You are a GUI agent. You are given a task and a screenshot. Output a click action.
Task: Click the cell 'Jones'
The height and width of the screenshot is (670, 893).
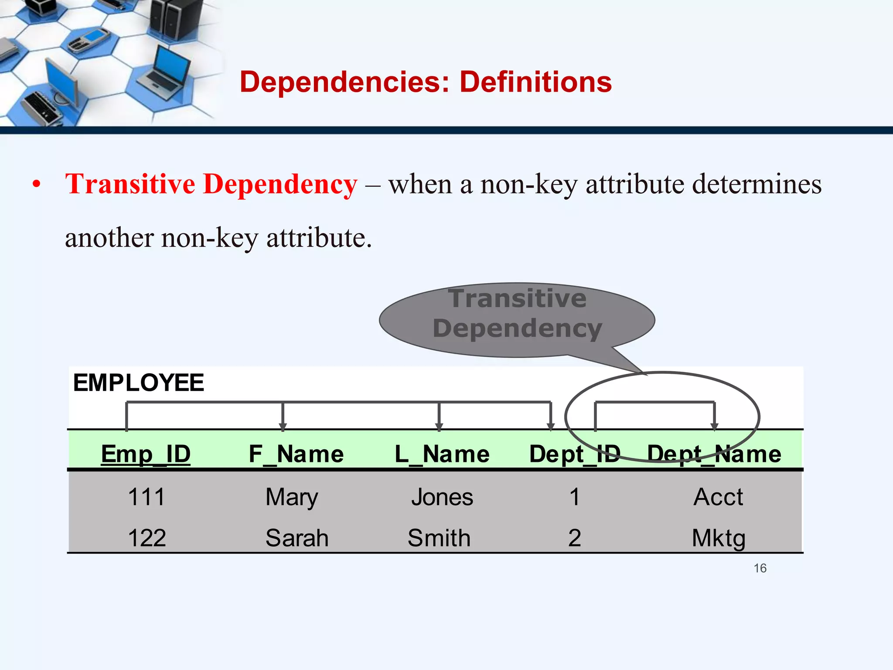[x=442, y=497]
